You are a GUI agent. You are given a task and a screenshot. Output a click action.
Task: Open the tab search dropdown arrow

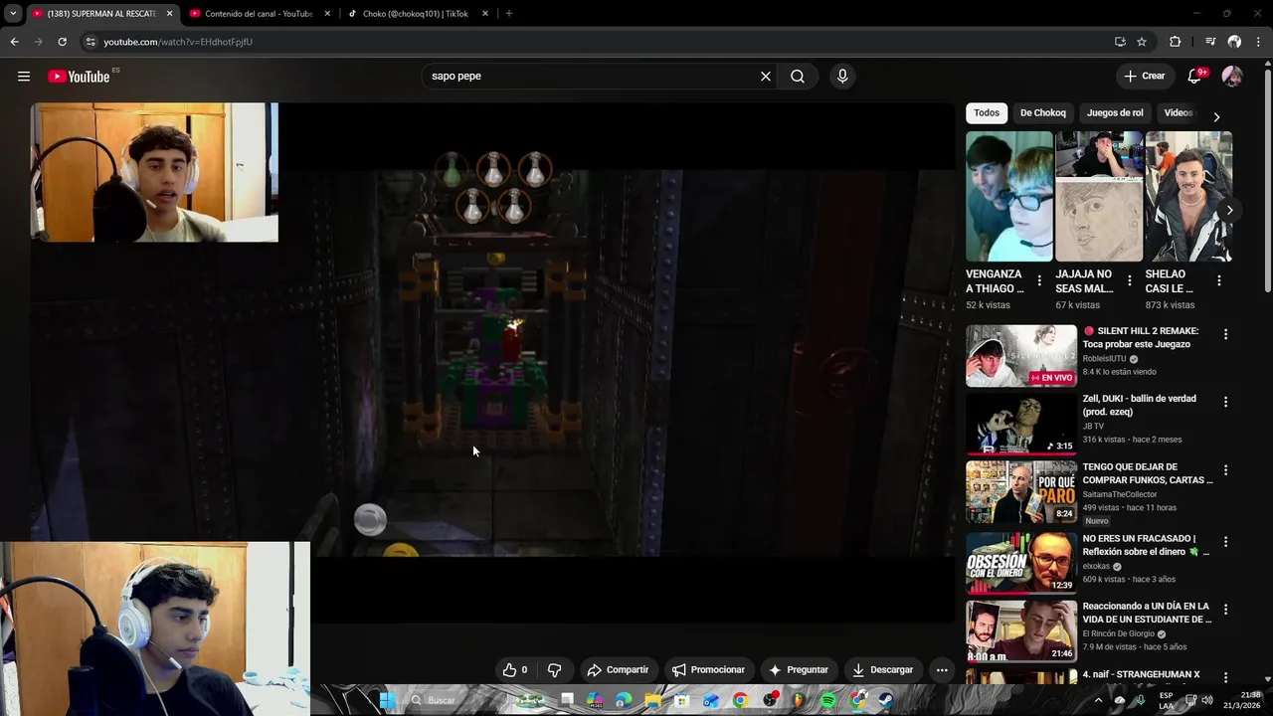point(13,14)
